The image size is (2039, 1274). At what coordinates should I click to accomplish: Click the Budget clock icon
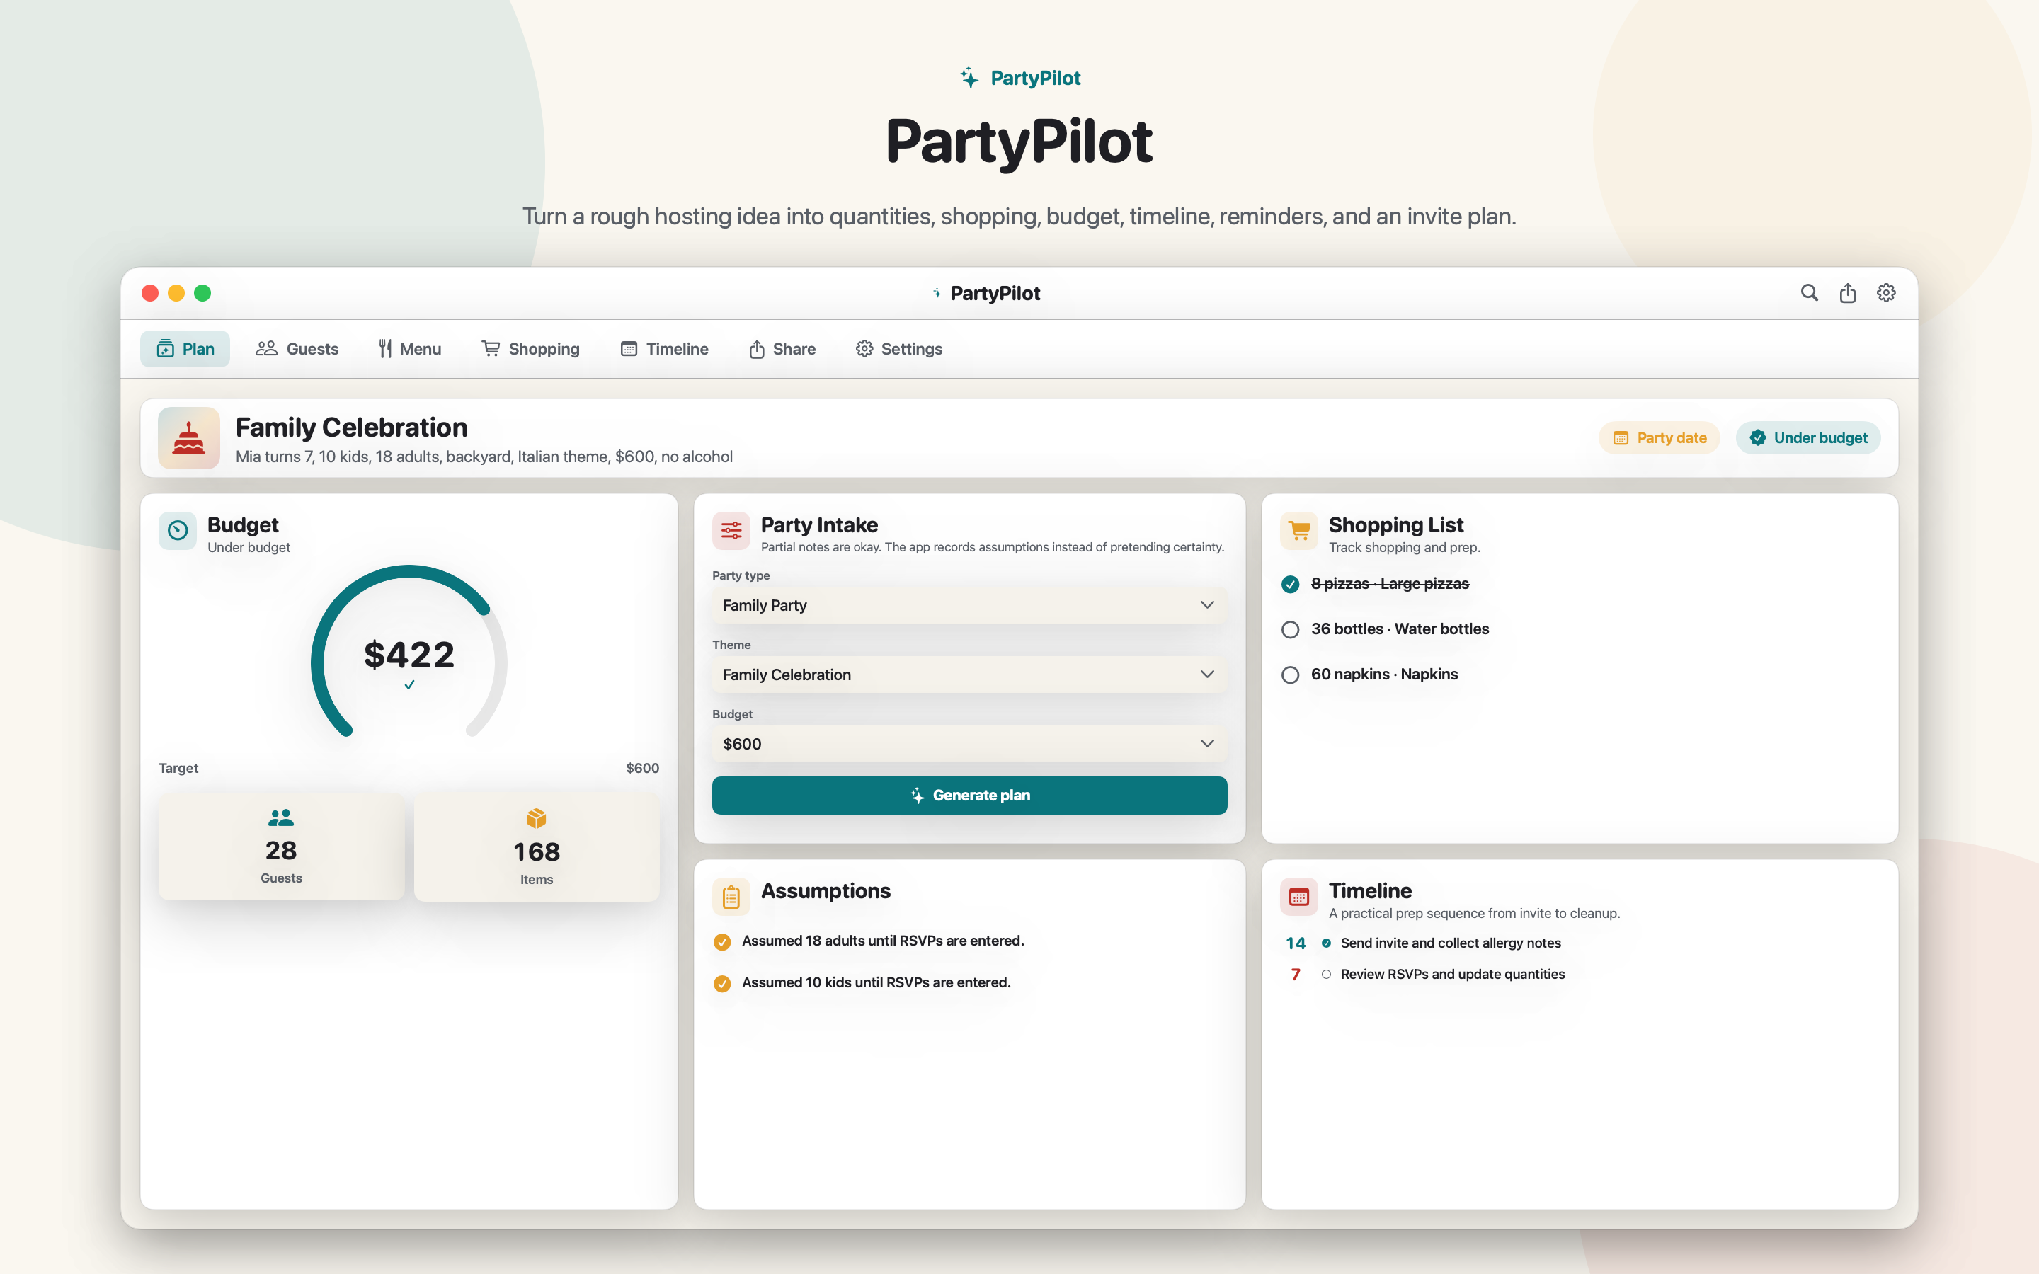point(178,531)
